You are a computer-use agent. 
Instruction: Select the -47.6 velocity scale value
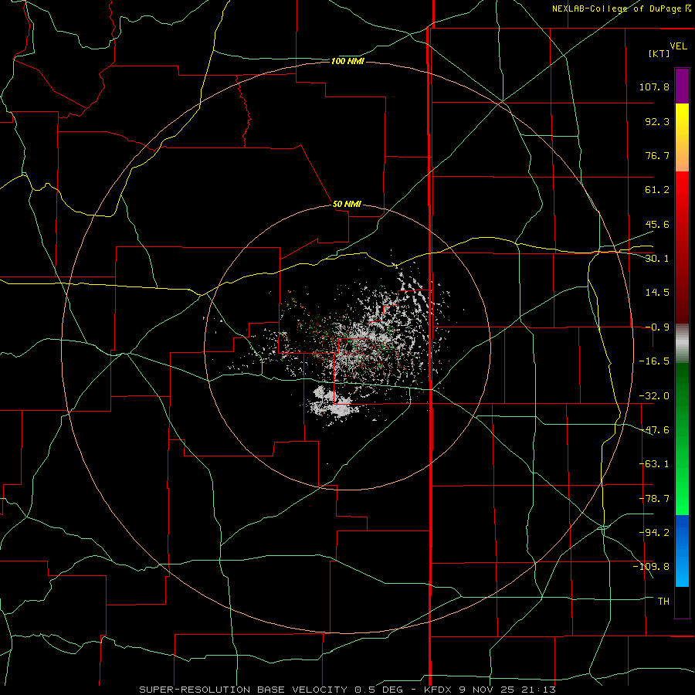click(x=654, y=430)
